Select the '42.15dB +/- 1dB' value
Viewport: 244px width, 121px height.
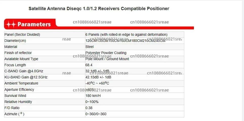click(x=98, y=77)
